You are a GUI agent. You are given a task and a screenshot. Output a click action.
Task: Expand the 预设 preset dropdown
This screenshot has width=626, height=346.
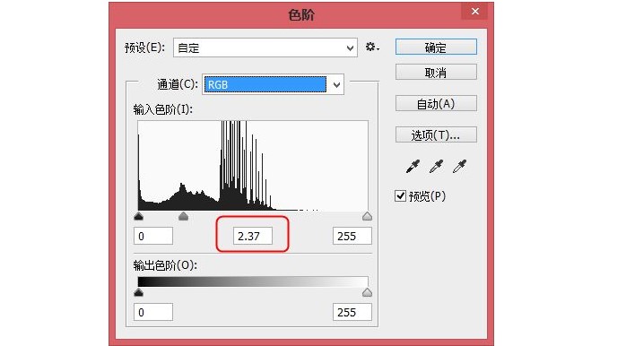265,48
